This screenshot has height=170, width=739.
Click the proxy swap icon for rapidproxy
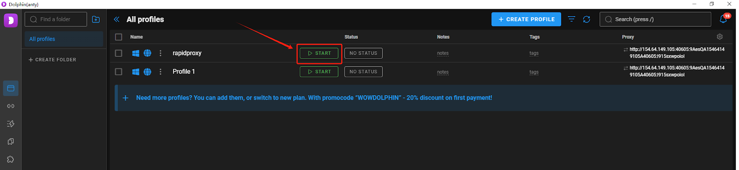625,49
